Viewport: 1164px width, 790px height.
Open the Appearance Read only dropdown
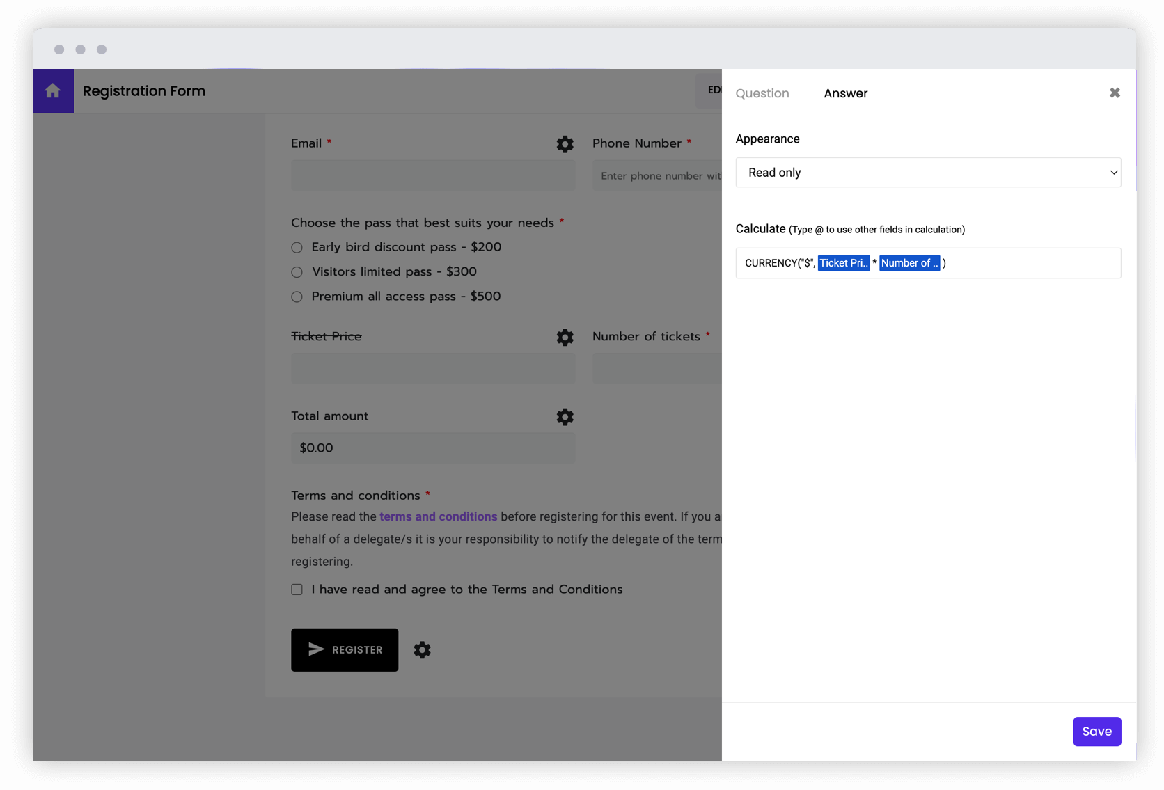click(x=928, y=172)
